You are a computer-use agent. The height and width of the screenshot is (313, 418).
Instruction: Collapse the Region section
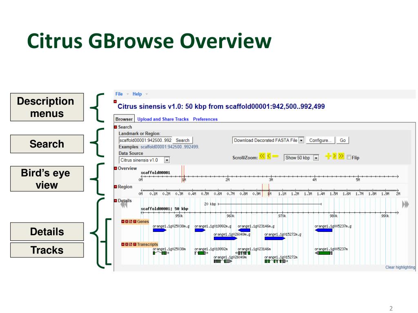[116, 187]
